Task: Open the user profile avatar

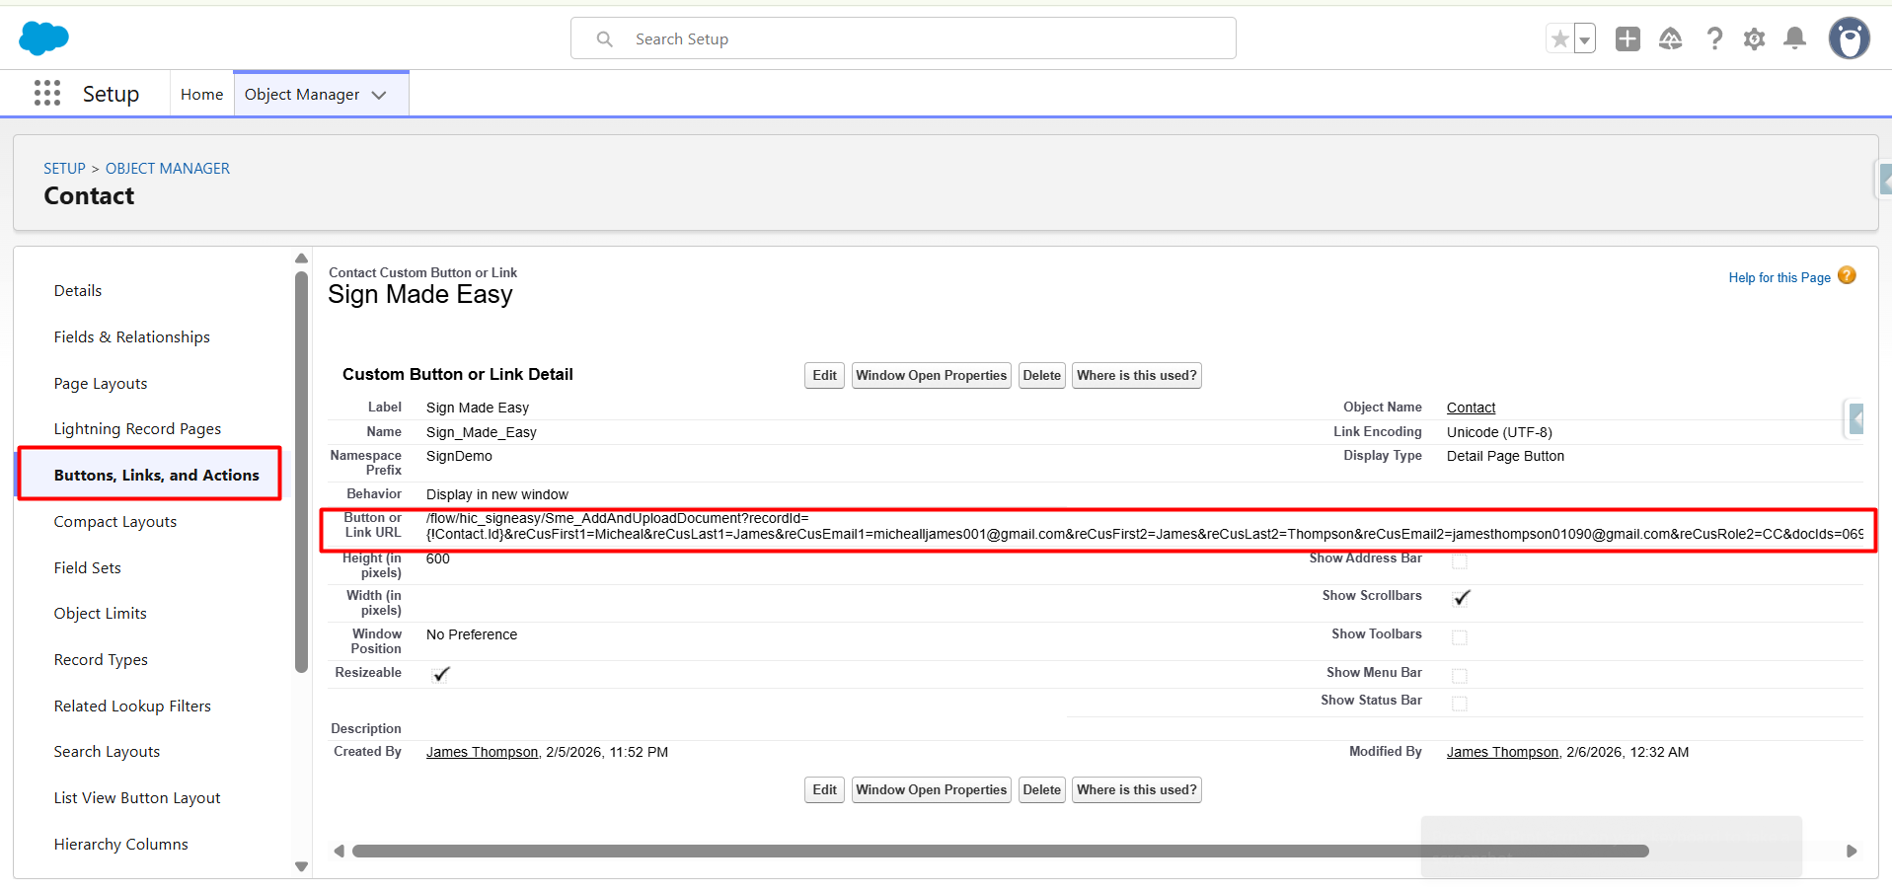Action: point(1849,38)
